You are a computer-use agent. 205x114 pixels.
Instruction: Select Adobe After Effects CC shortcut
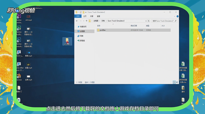coord(20,67)
